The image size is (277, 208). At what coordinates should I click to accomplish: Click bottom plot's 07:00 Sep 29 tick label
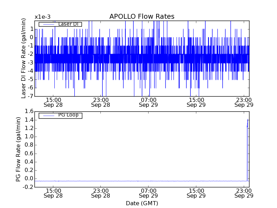click(x=149, y=193)
